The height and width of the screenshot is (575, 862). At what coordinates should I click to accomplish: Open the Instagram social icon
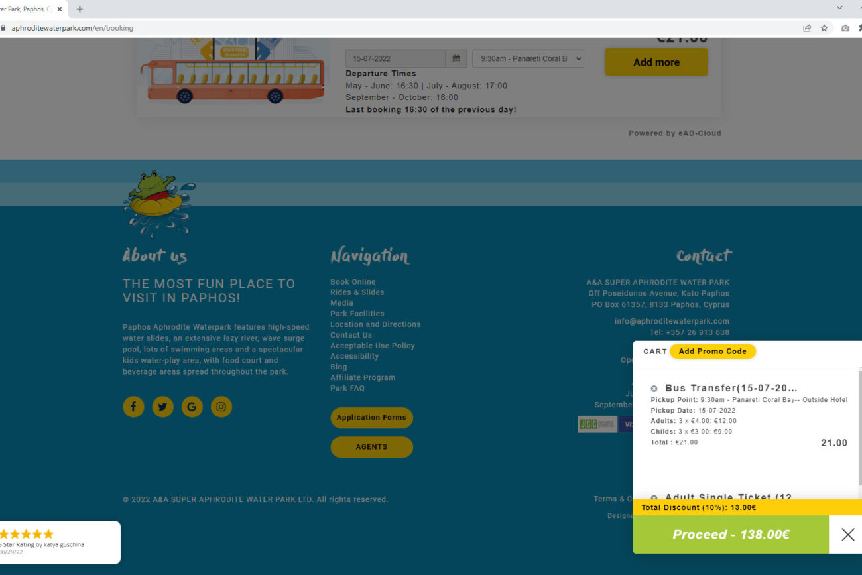coord(221,407)
